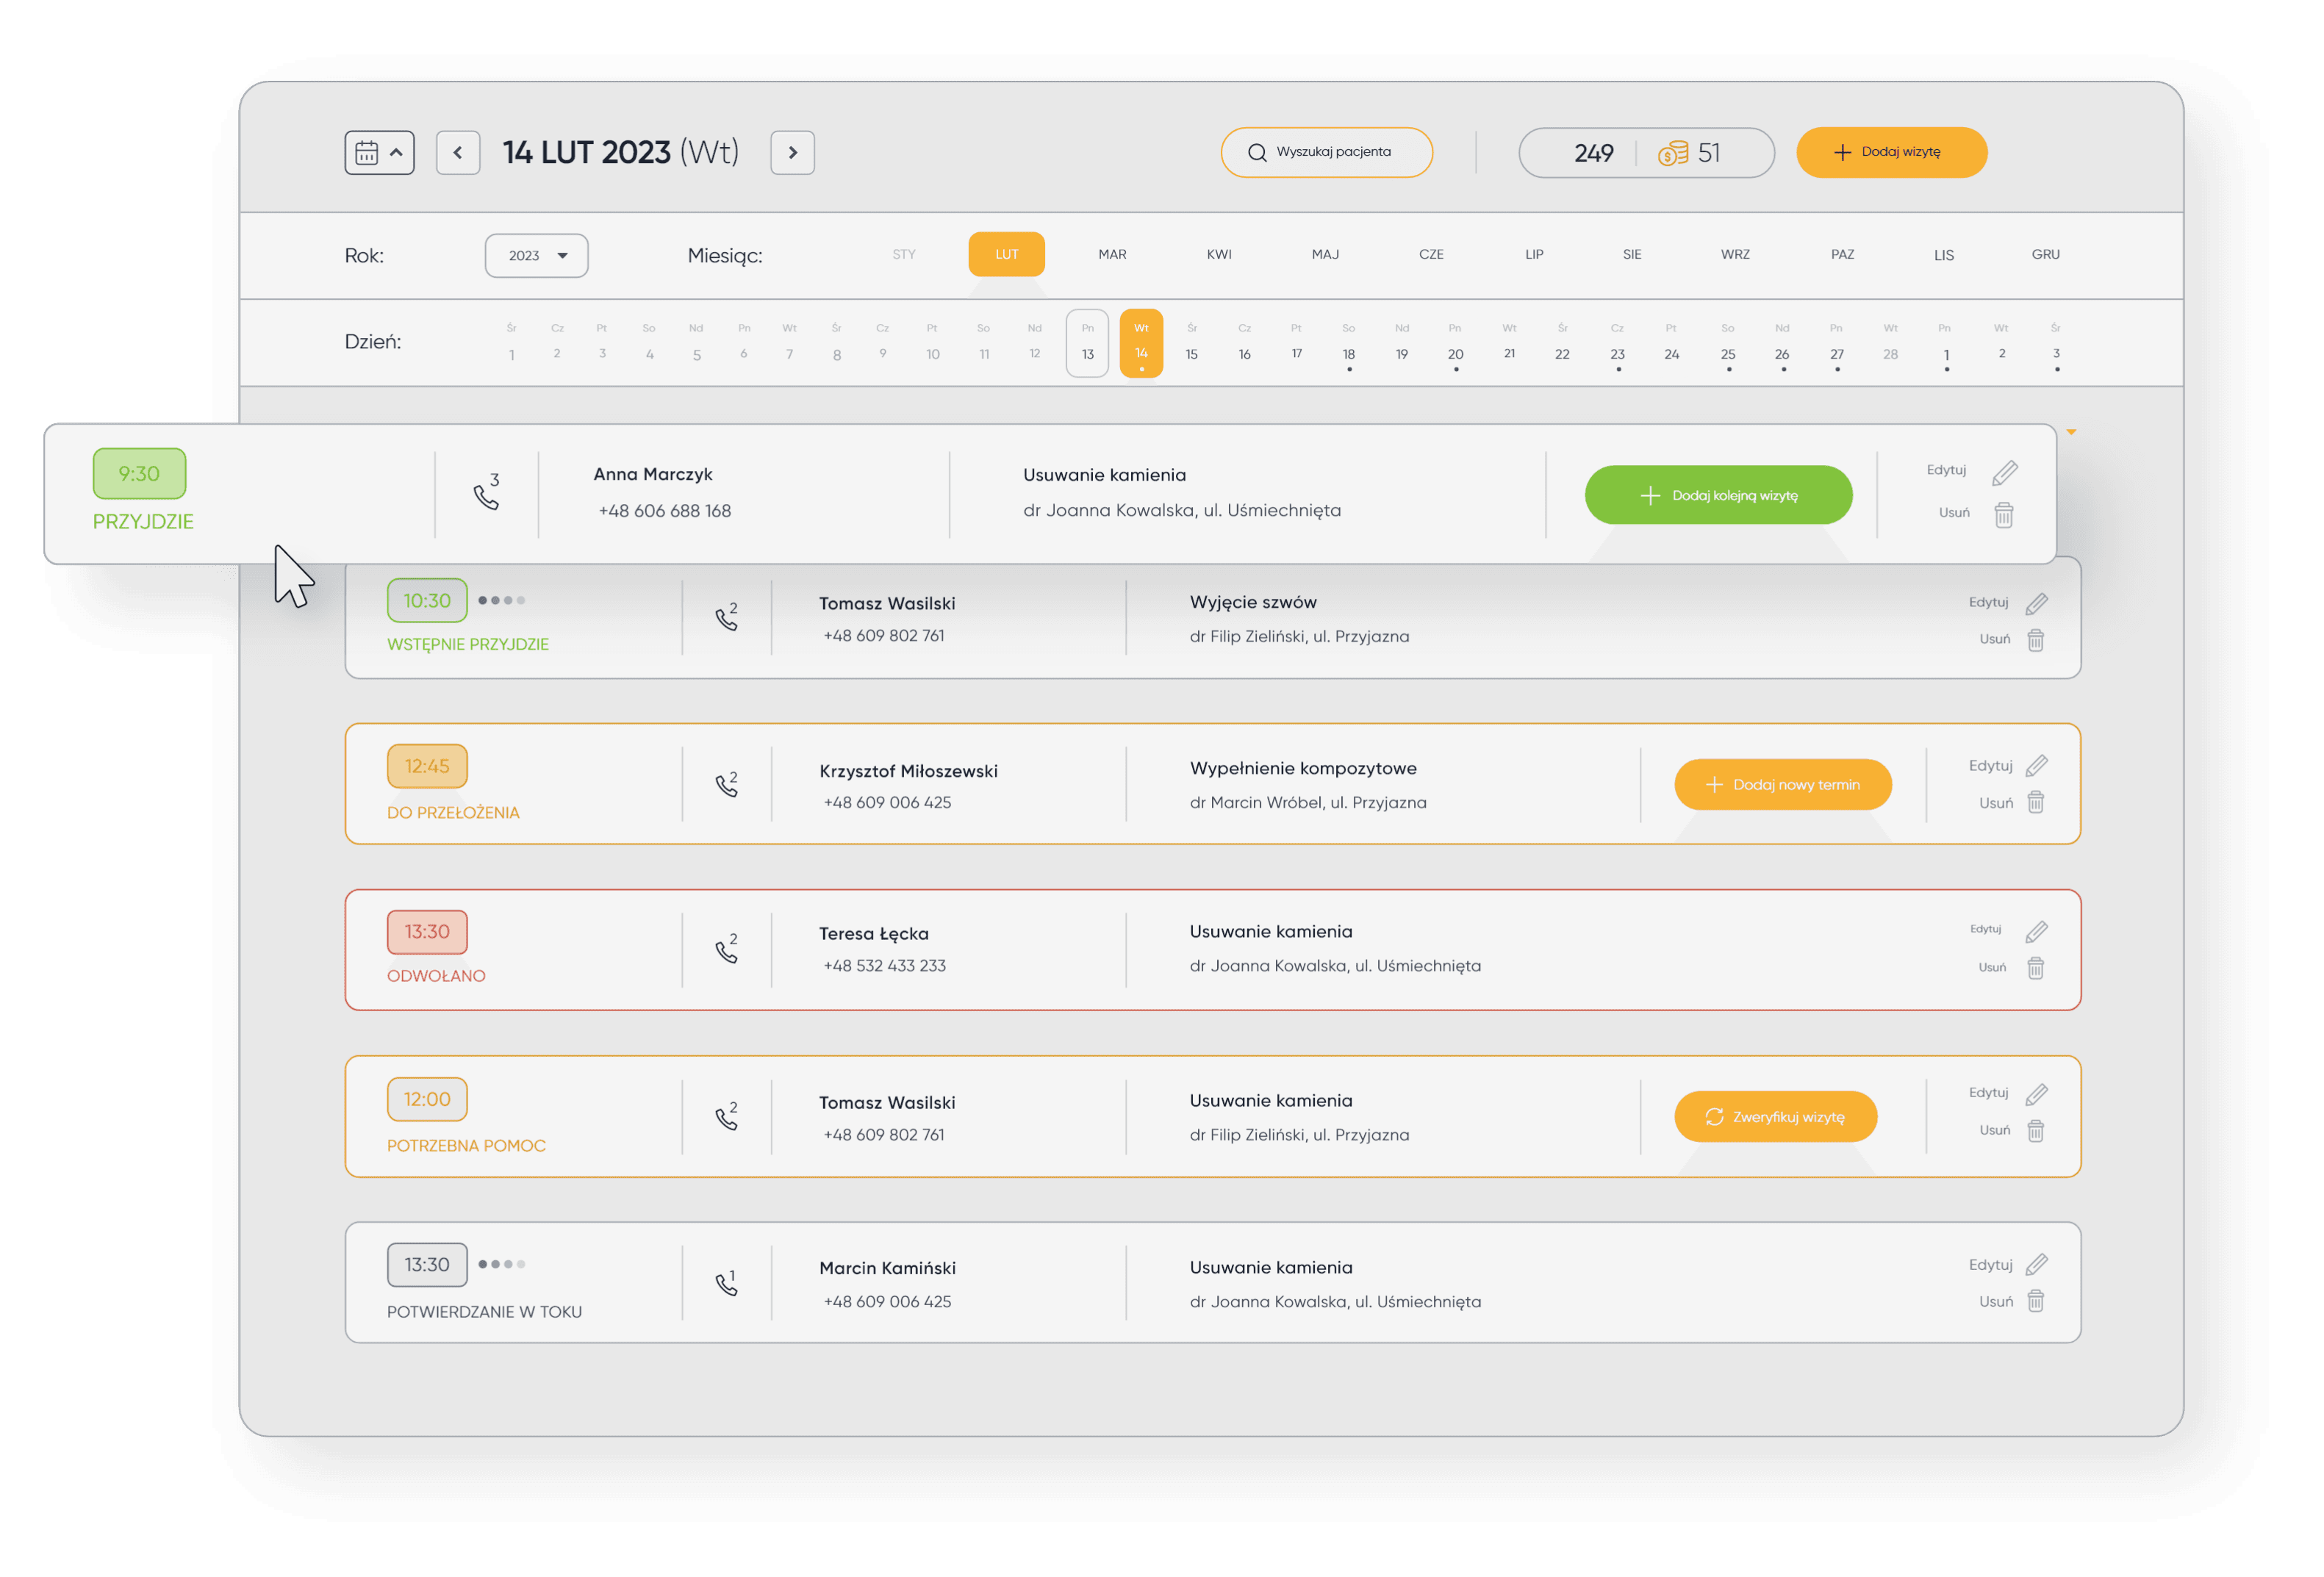Click the pencil icon in the 12:00 Tomasz Wasilski row
The height and width of the screenshot is (1577, 2324).
tap(2036, 1095)
